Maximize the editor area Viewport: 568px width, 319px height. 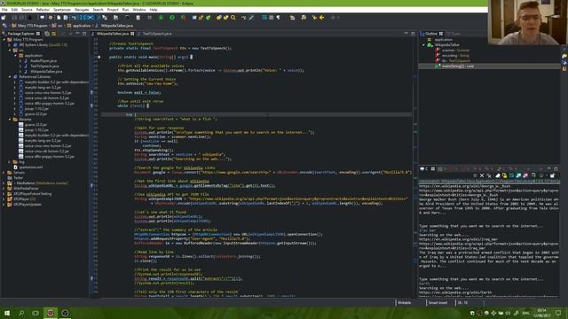pyautogui.click(x=413, y=34)
